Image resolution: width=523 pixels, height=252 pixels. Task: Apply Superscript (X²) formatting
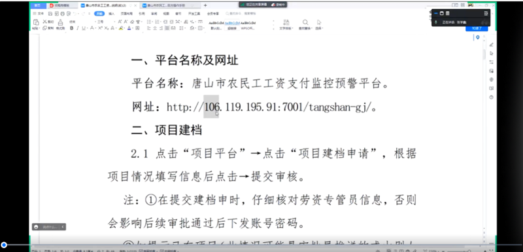[x=101, y=28]
